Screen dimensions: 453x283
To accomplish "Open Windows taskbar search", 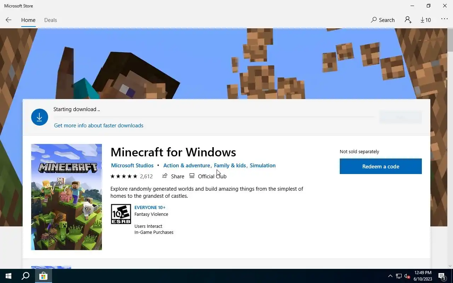I will (x=25, y=276).
